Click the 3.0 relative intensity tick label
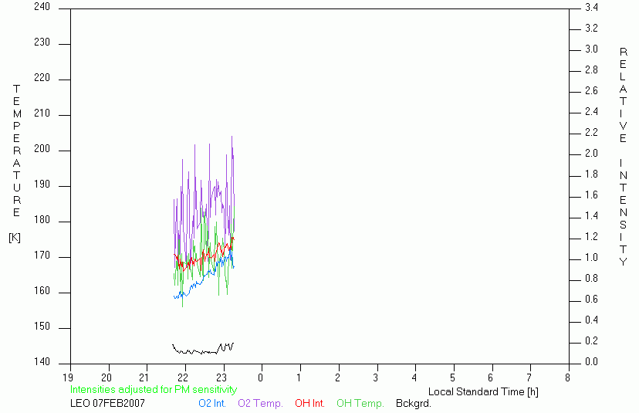This screenshot has height=413, width=639. coord(591,49)
